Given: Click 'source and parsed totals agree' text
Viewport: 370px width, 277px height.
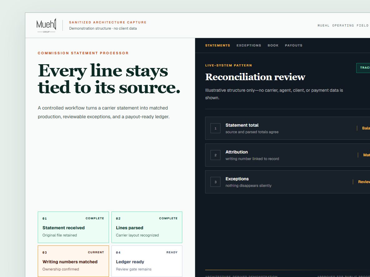Looking at the screenshot, I should [x=252, y=132].
